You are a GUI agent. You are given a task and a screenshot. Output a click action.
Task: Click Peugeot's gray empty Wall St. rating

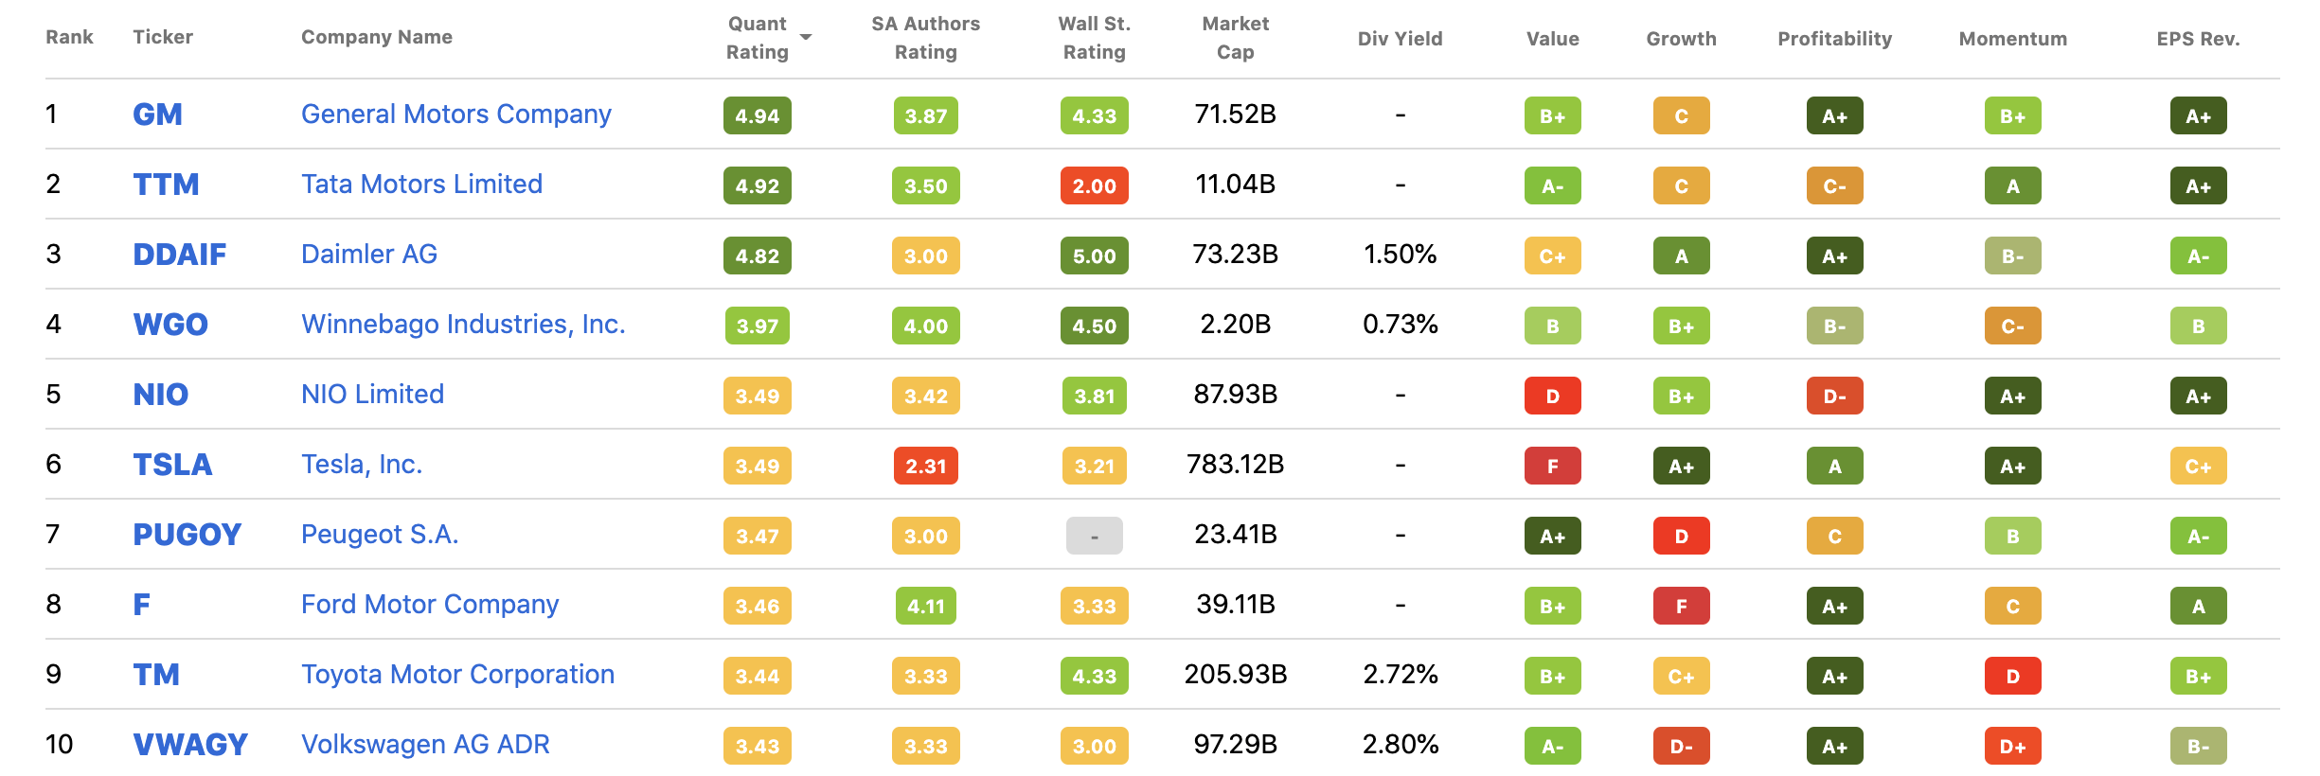[x=1094, y=537]
